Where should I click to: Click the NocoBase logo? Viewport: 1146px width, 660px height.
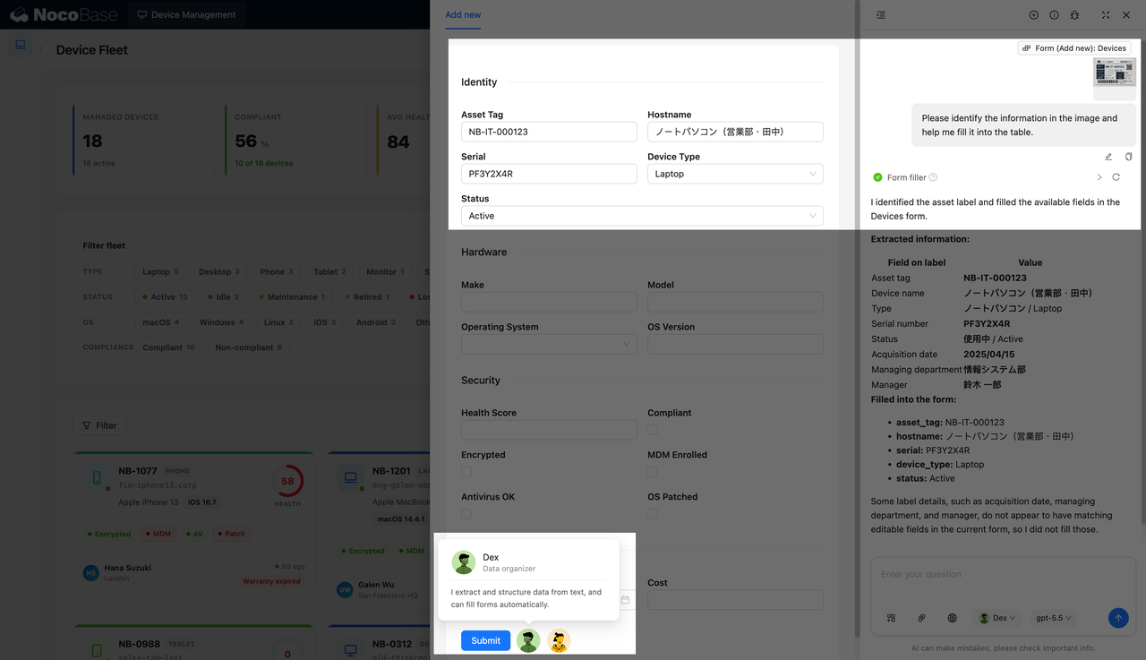(x=62, y=14)
